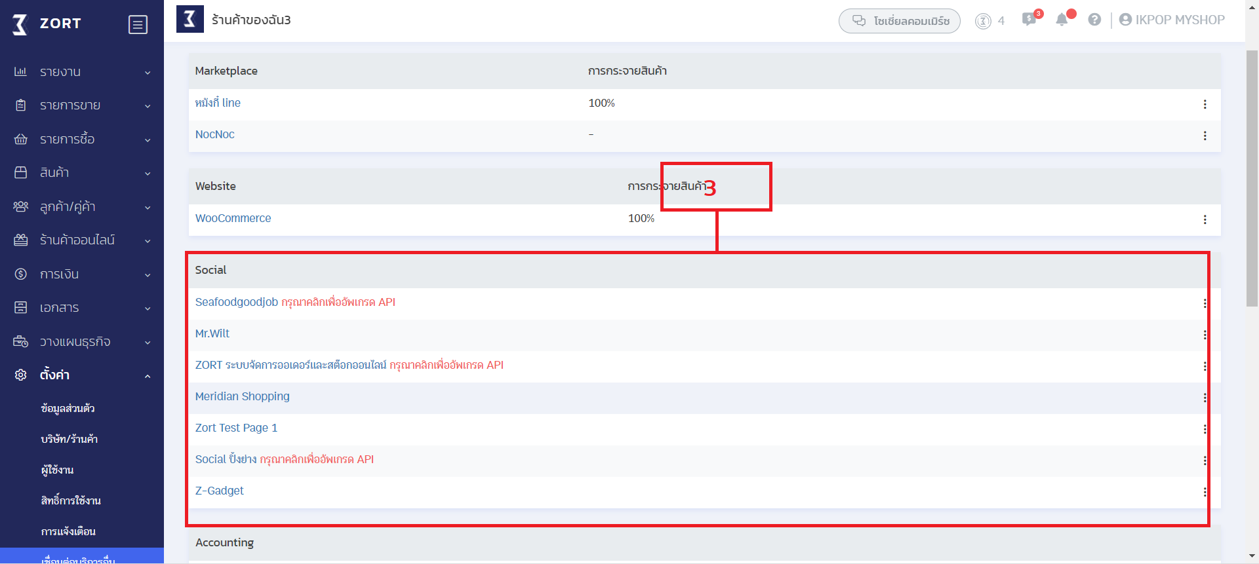Open ผู้ใช้งาน settings submenu
1259x564 pixels.
57,470
